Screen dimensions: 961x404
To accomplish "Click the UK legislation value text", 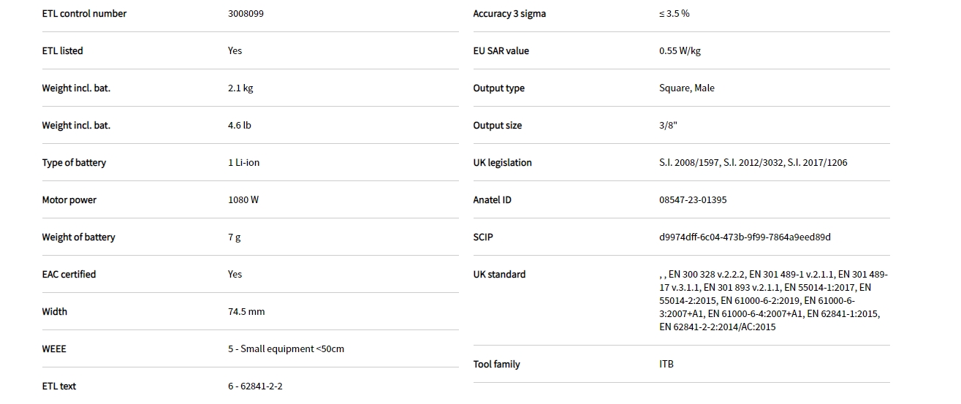I will 753,163.
